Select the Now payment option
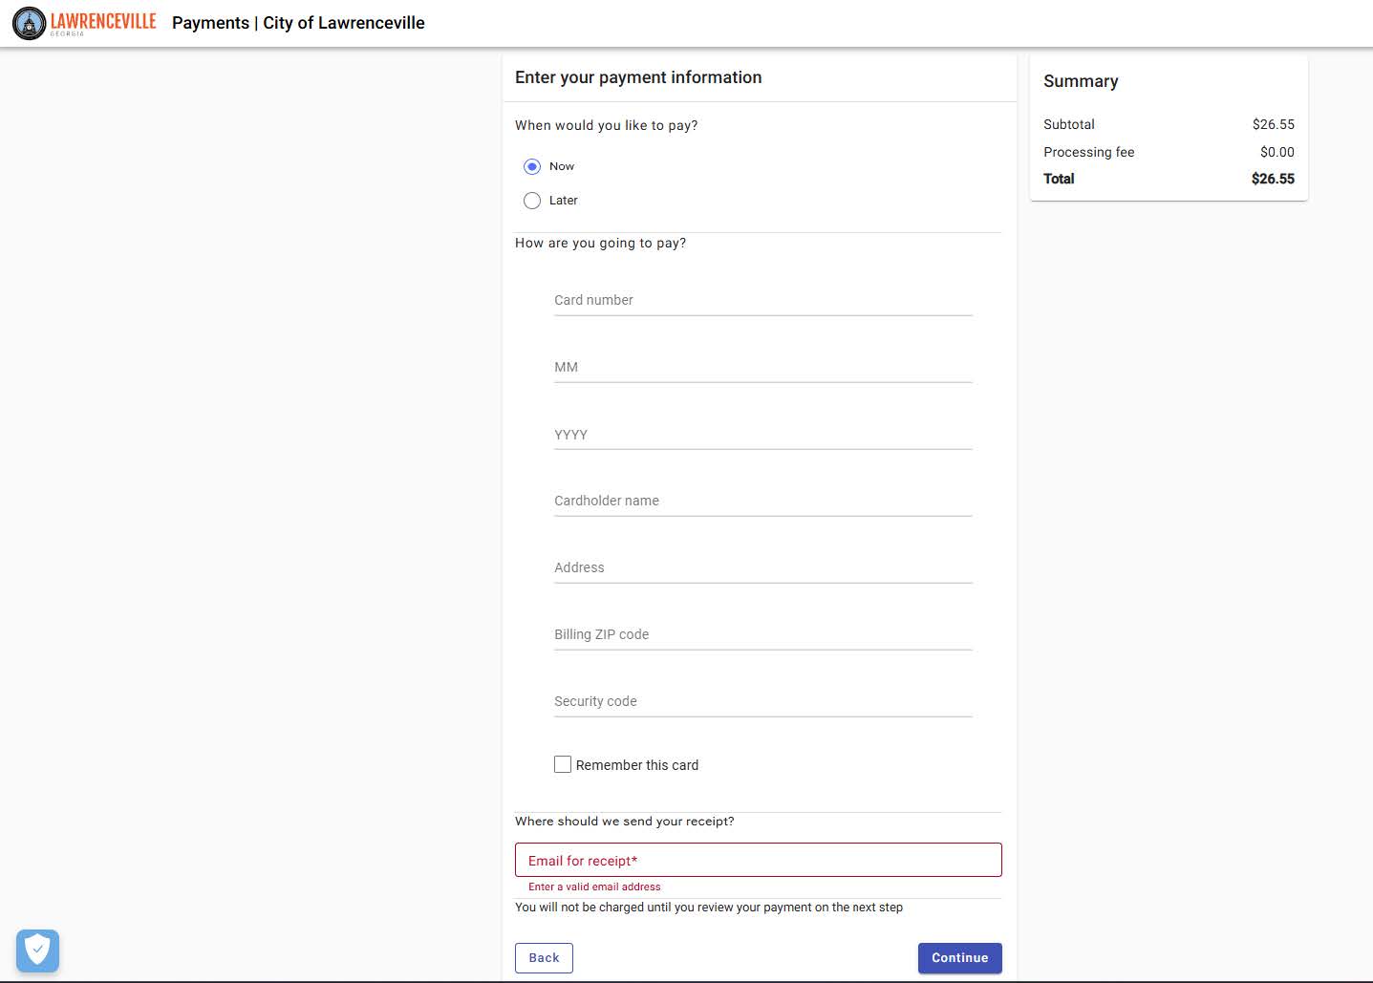The image size is (1373, 983). coord(532,166)
